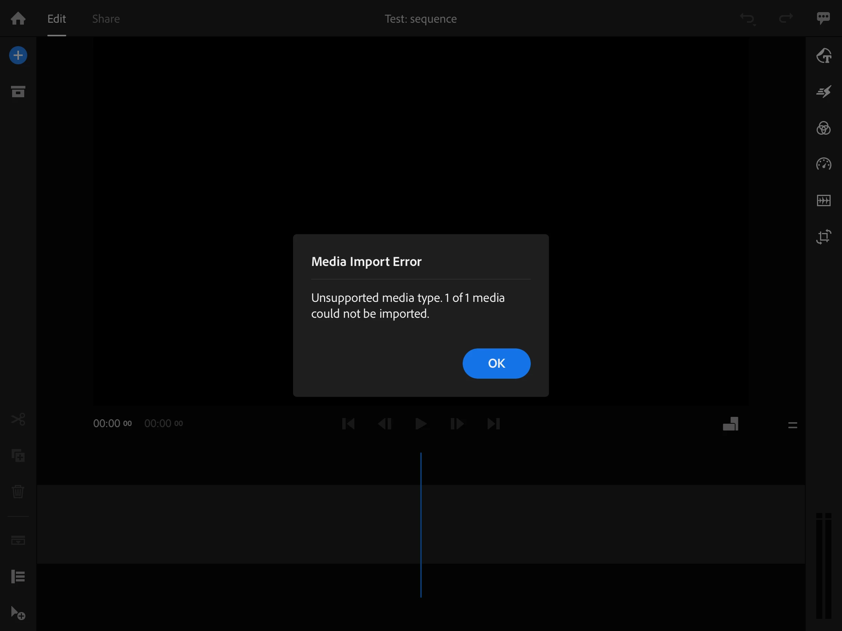
Task: Go to the Home screen icon
Action: pyautogui.click(x=18, y=18)
